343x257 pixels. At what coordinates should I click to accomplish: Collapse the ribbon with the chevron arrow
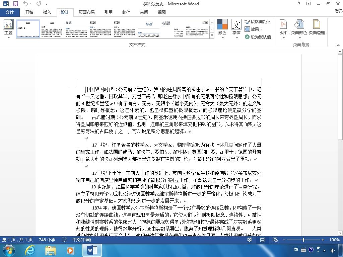point(338,45)
